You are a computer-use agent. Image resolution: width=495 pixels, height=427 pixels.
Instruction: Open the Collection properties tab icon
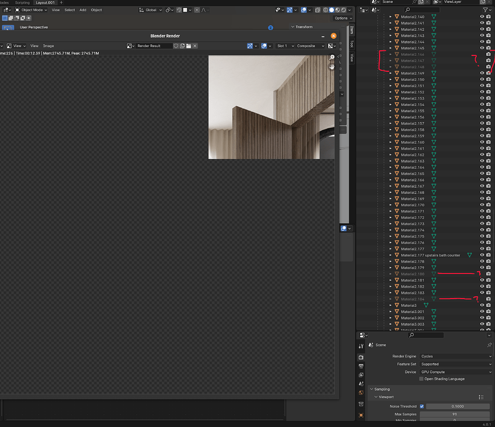click(361, 404)
